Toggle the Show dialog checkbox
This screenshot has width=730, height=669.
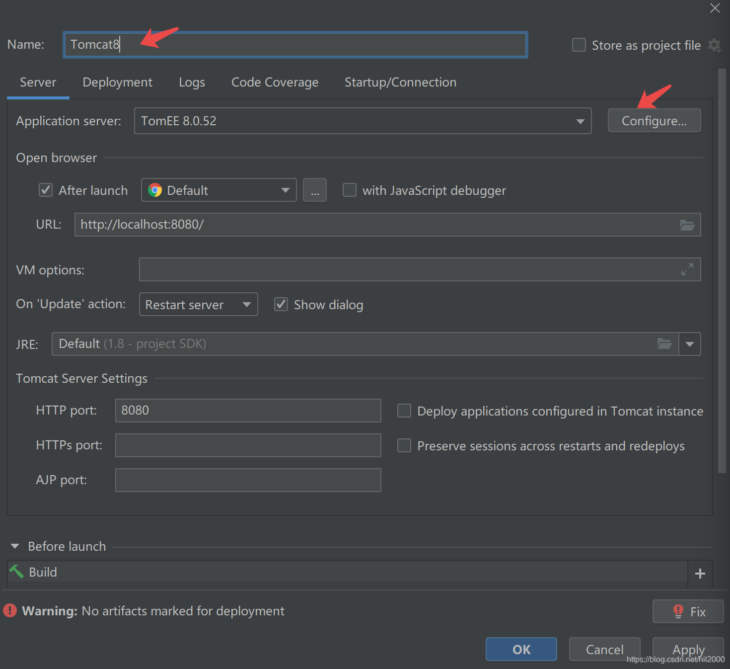[x=281, y=304]
